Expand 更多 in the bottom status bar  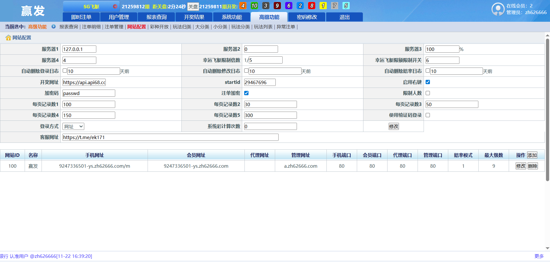click(x=539, y=256)
